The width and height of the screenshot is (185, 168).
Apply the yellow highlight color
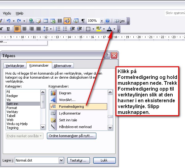coord(99,29)
